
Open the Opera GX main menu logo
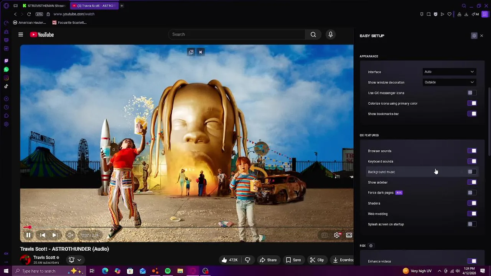pos(6,6)
